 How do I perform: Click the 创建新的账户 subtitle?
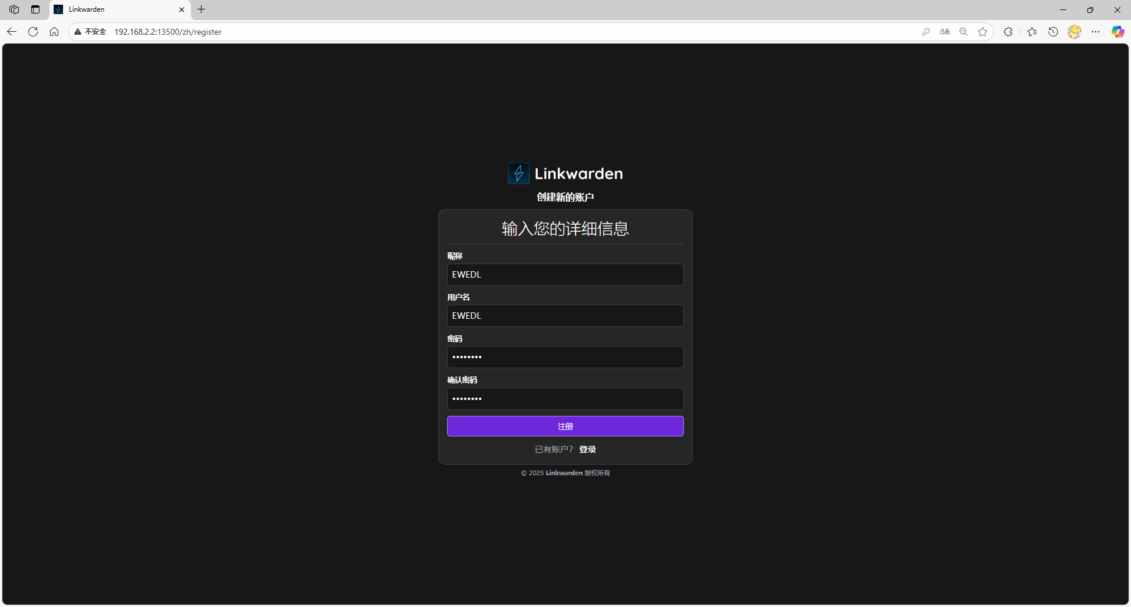(x=565, y=197)
